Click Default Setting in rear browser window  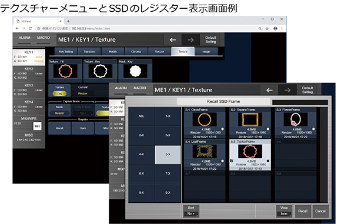click(x=210, y=40)
